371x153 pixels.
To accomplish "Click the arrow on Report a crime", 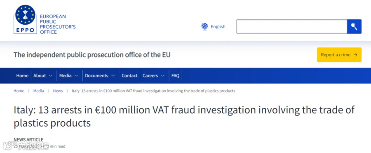I will pos(355,55).
